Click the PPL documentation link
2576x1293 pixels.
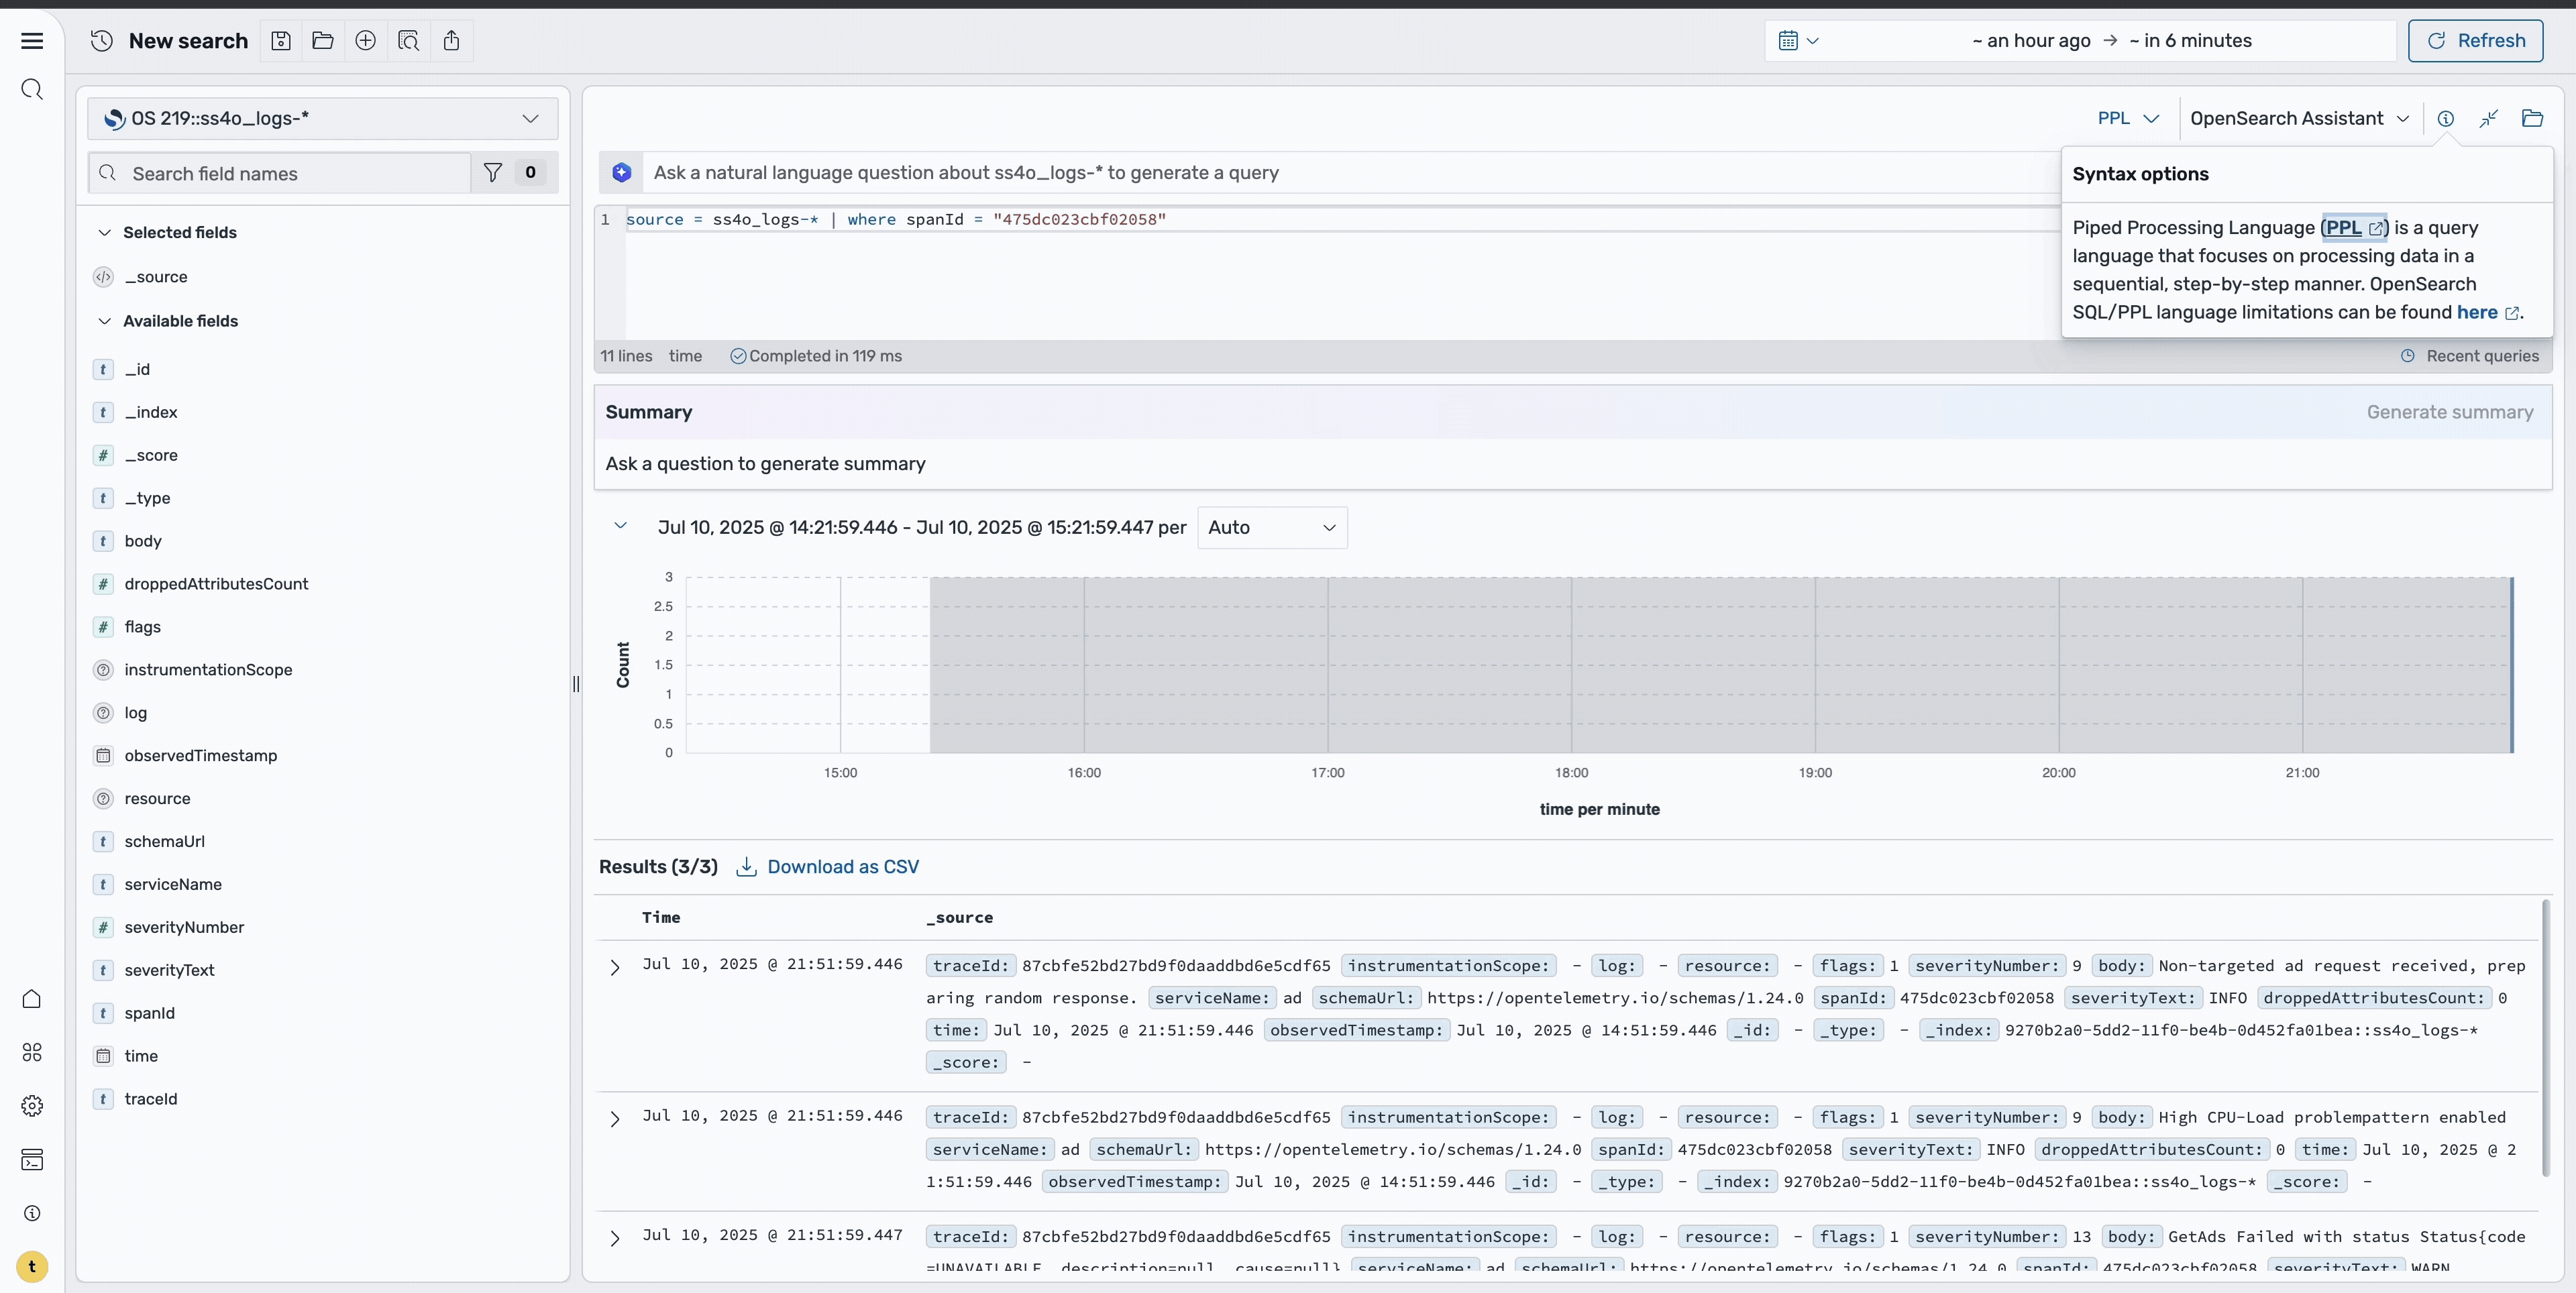click(2354, 228)
